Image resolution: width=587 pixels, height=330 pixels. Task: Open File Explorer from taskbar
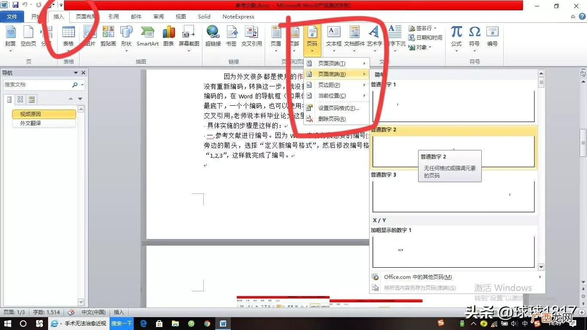(x=175, y=324)
